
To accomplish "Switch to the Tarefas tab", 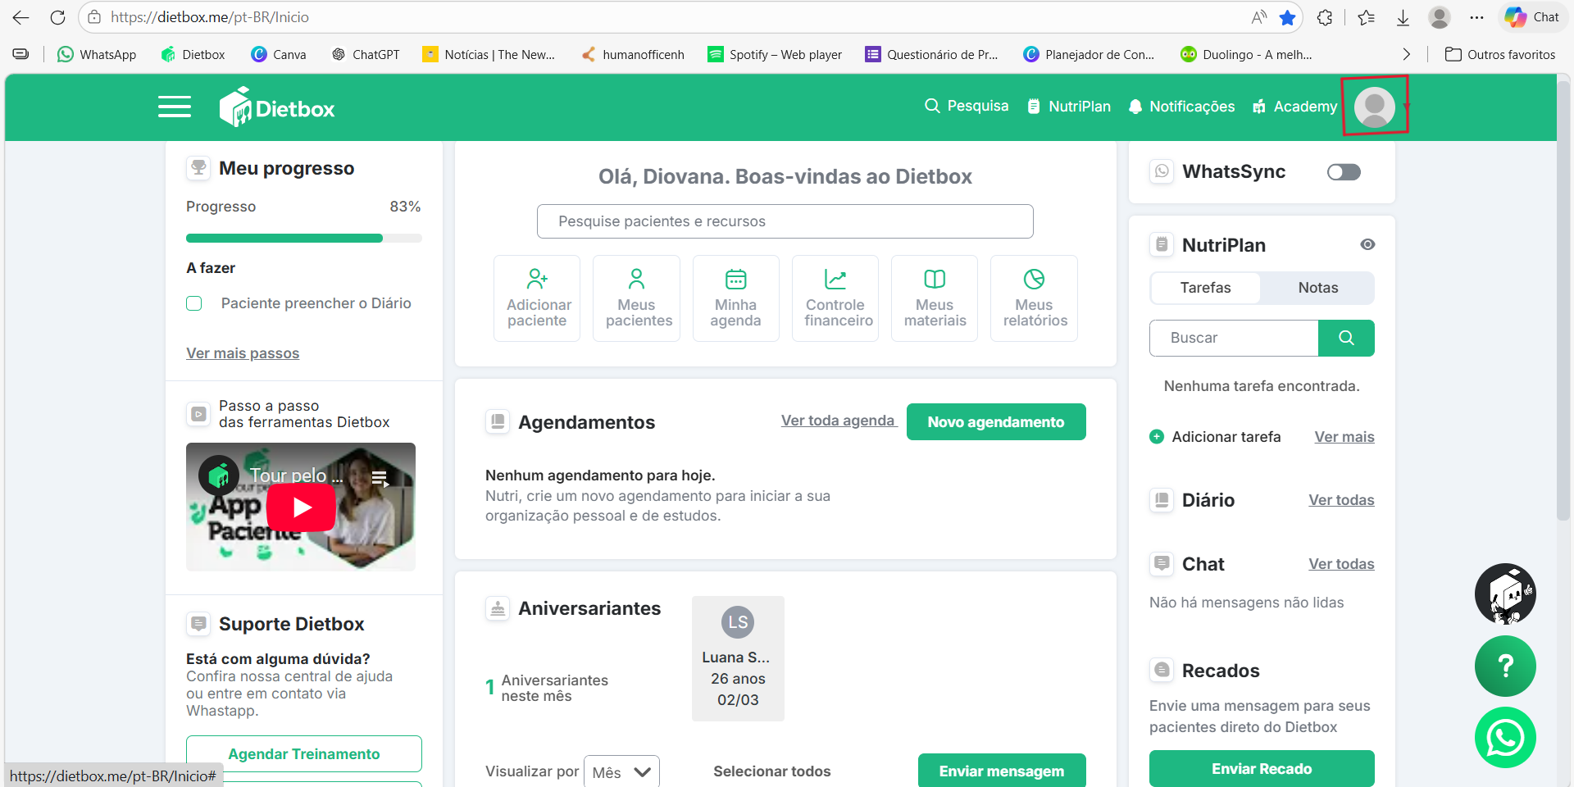I will (1205, 288).
